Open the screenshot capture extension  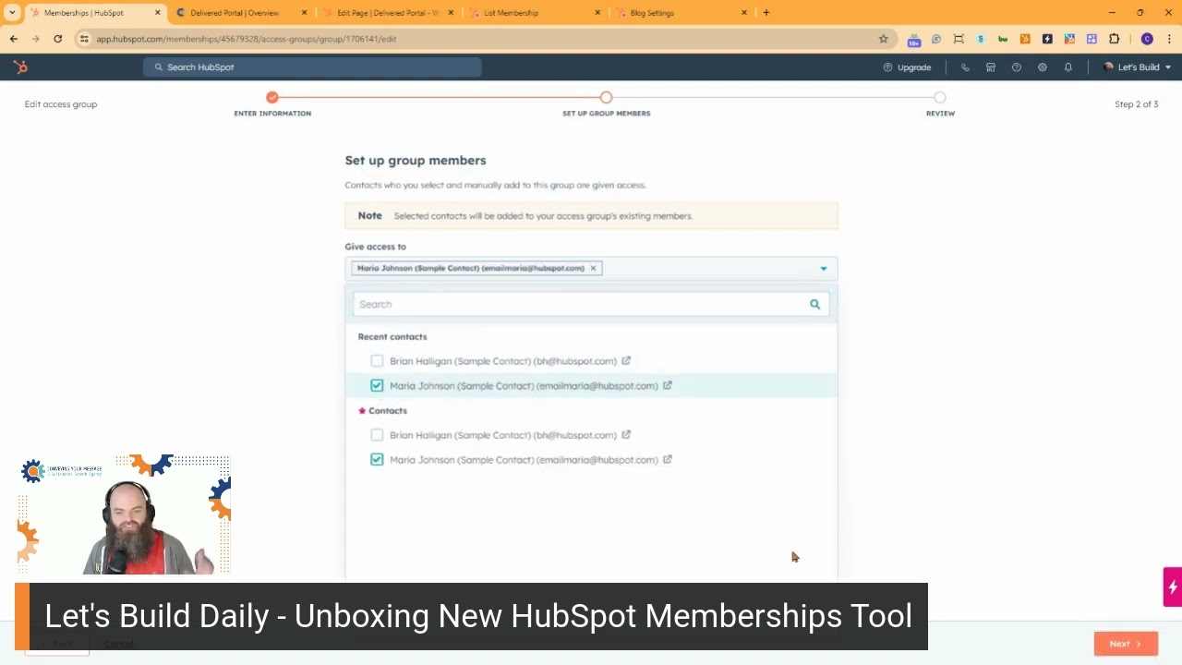pyautogui.click(x=959, y=39)
